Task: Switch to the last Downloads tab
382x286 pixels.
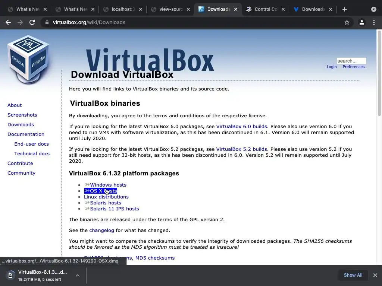Action: (x=313, y=9)
